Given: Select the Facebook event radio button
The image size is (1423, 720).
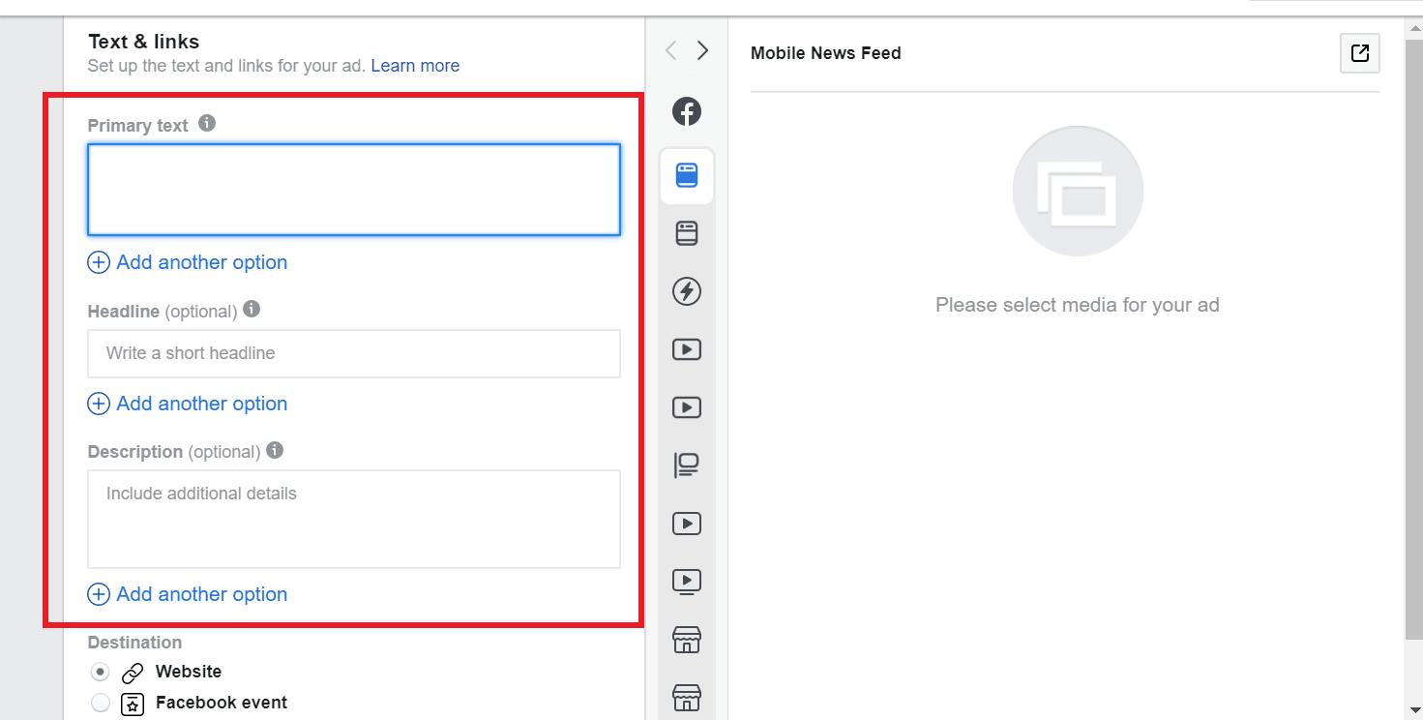Looking at the screenshot, I should click(x=101, y=703).
